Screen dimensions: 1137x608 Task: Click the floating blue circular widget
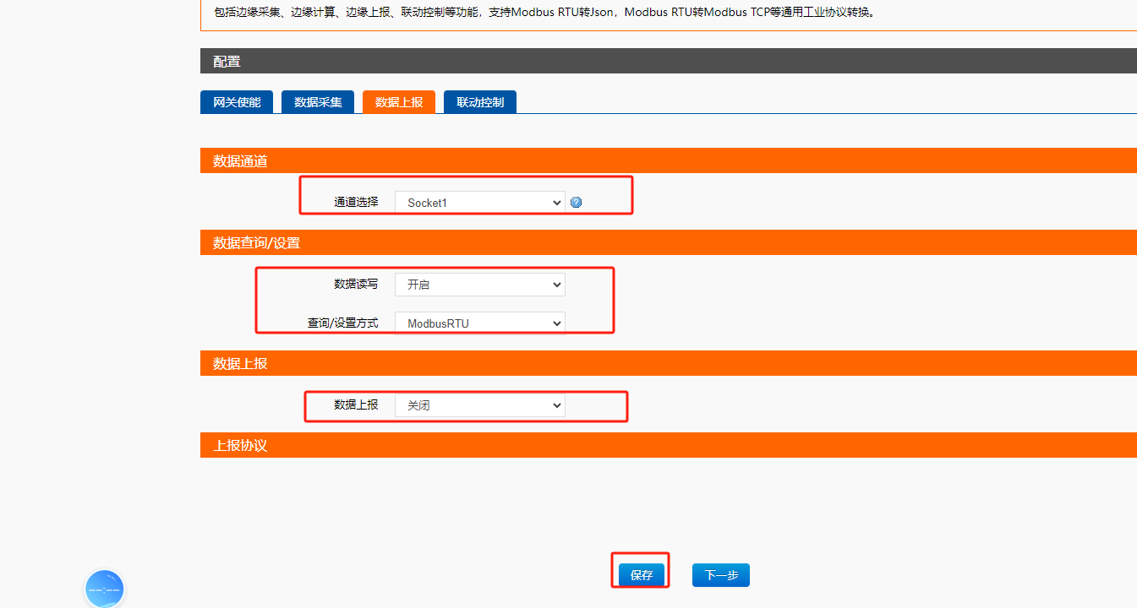pos(105,589)
